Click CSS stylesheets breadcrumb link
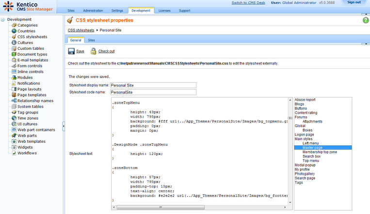Screen dimensions: 370x214 click(81, 30)
